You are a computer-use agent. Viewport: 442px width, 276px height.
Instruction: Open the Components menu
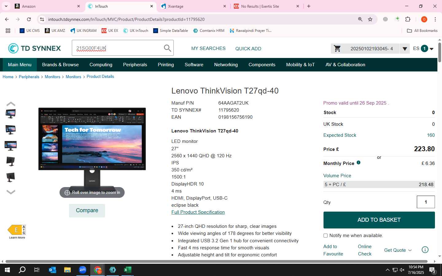tap(262, 65)
